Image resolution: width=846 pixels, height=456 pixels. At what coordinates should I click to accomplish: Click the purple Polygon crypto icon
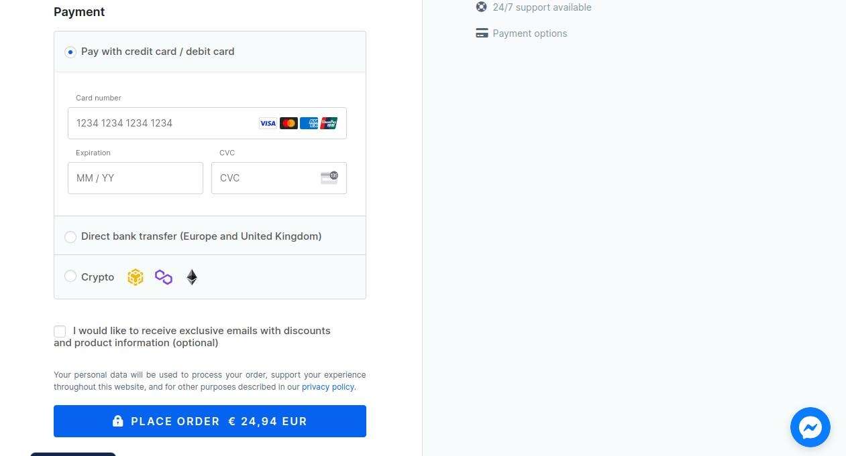coord(164,277)
